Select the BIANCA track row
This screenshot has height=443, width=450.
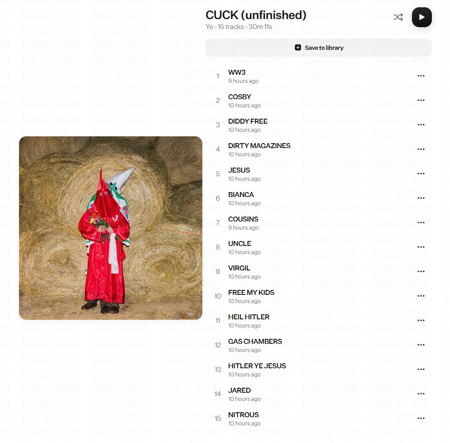[x=321, y=198]
